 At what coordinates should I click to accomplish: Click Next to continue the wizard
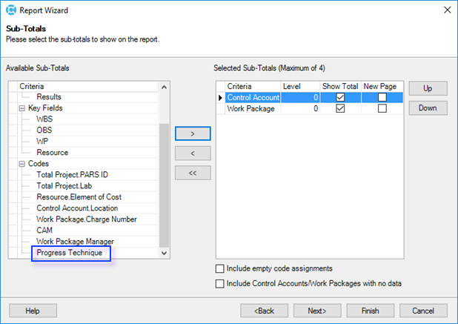(317, 311)
